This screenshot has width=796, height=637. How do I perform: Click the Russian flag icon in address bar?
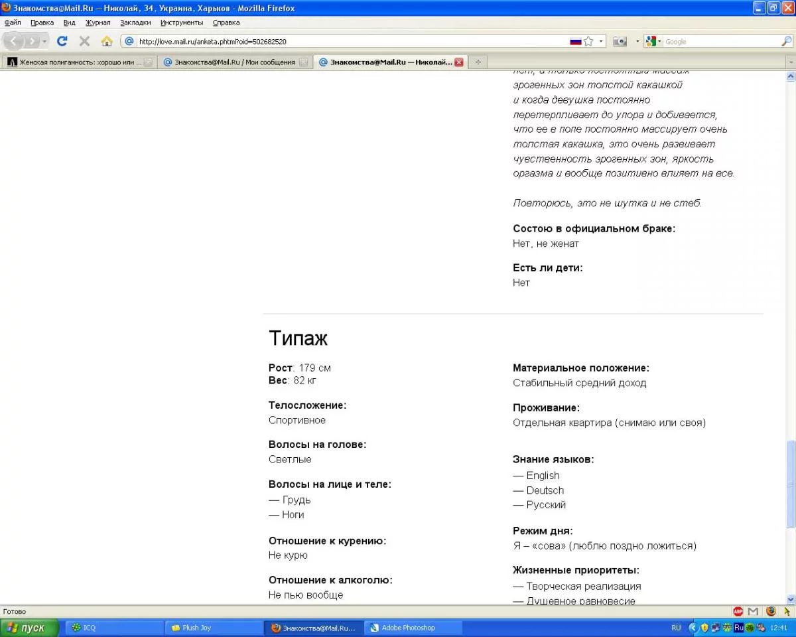[575, 41]
